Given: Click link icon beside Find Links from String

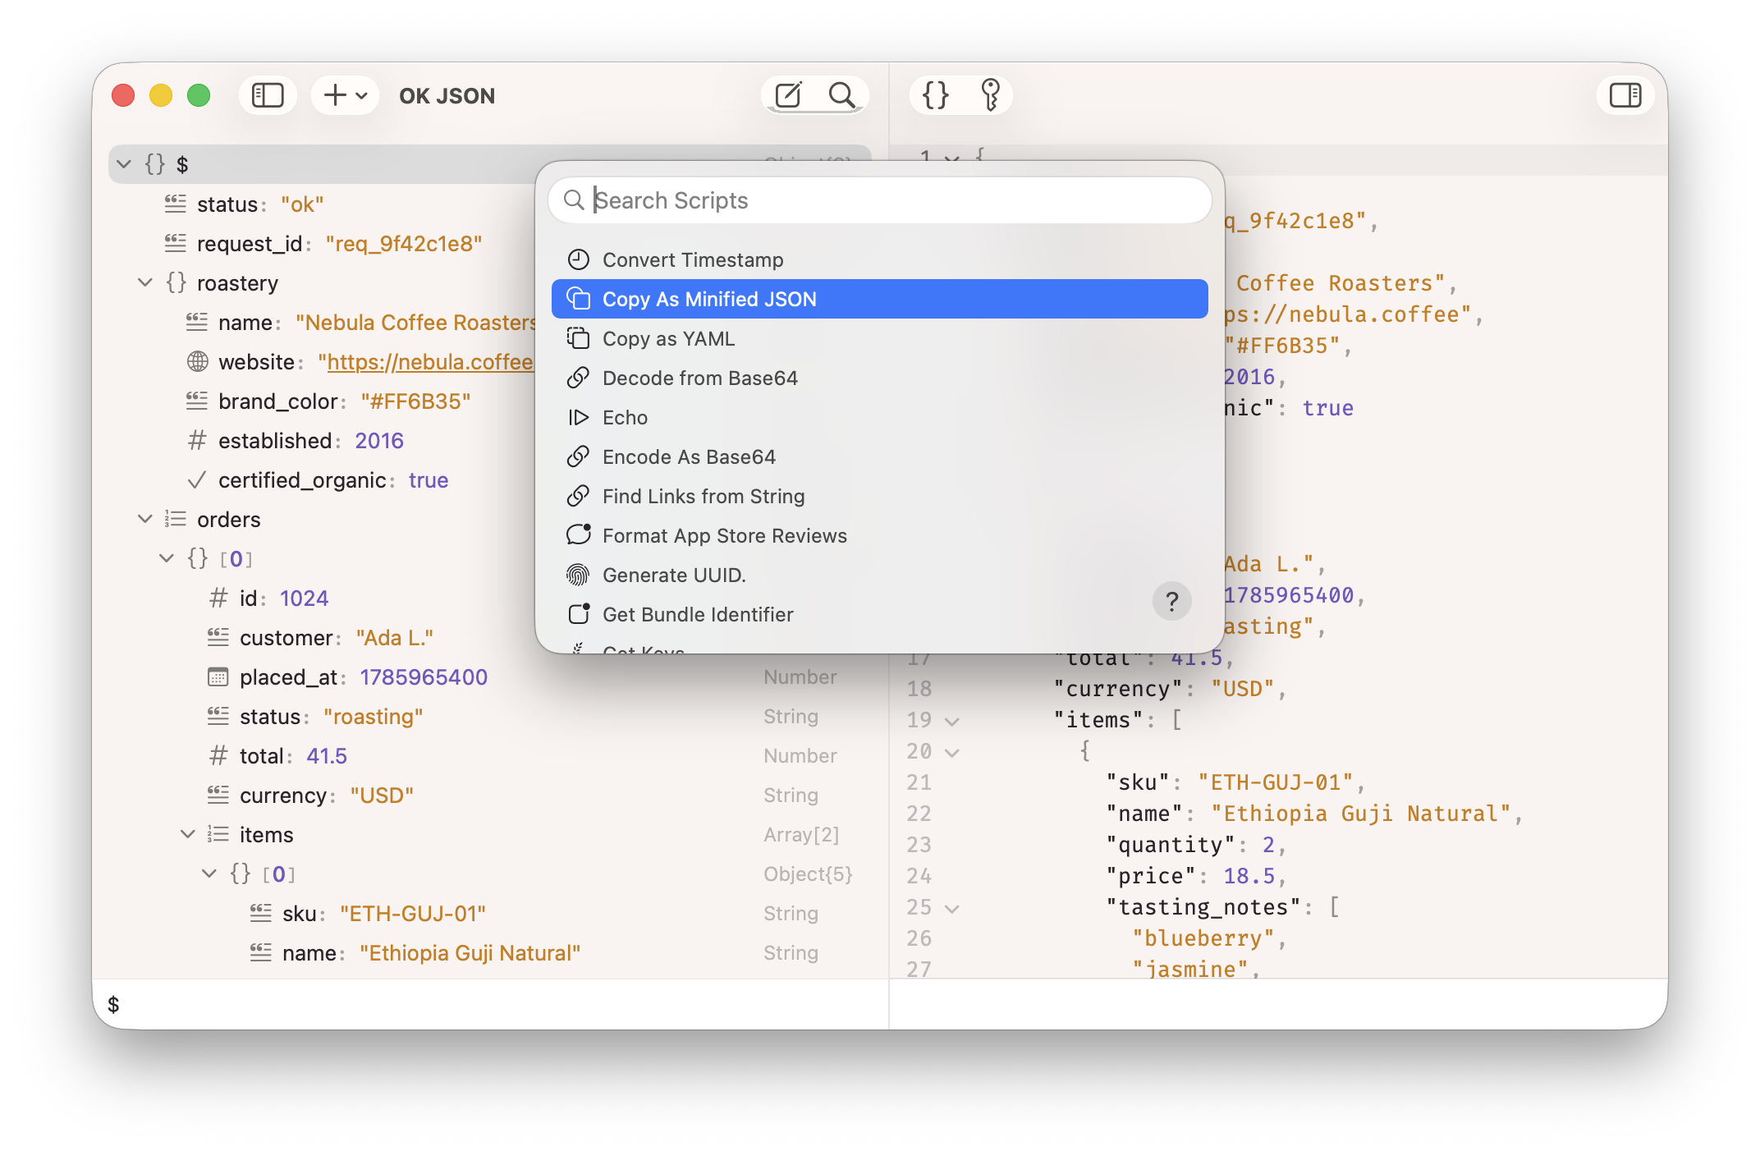Looking at the screenshot, I should [579, 496].
